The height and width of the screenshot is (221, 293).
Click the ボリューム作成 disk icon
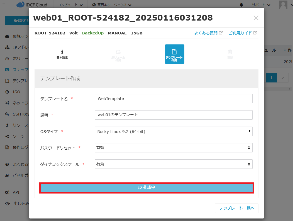[x=118, y=52]
